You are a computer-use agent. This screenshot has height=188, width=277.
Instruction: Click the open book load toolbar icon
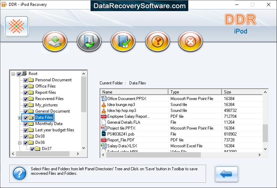pyautogui.click(x=89, y=41)
